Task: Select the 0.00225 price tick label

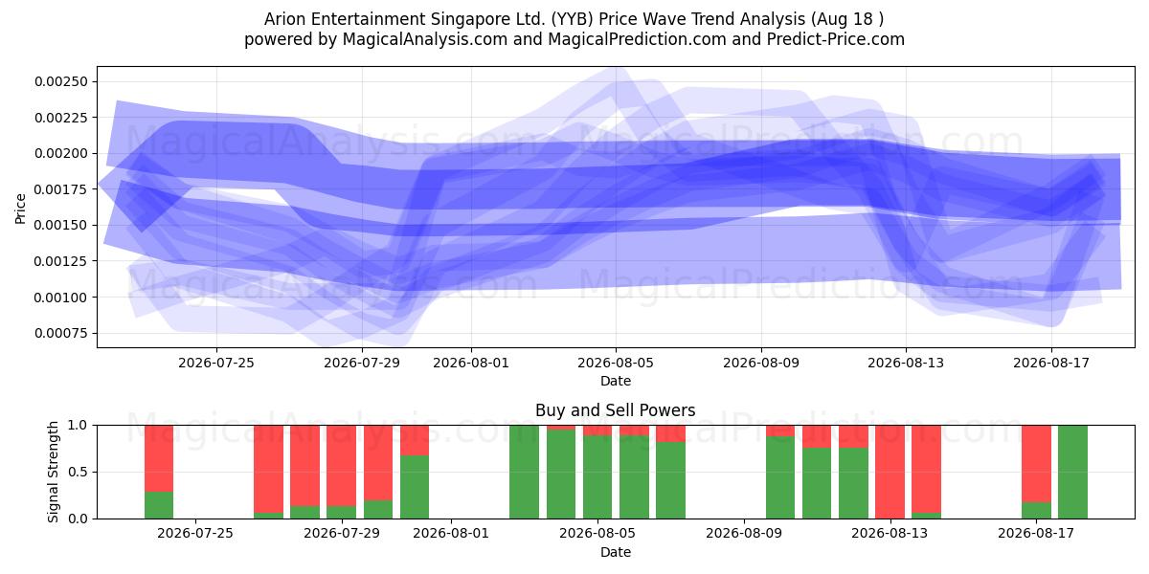Action: pyautogui.click(x=61, y=118)
